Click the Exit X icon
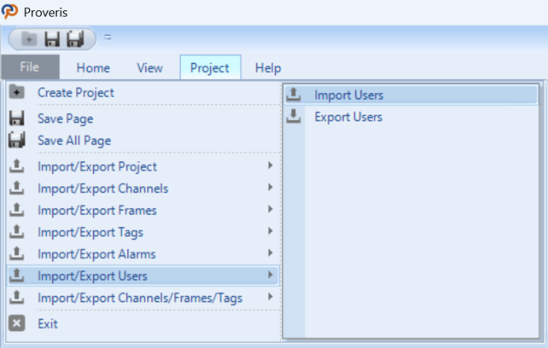 [17, 324]
